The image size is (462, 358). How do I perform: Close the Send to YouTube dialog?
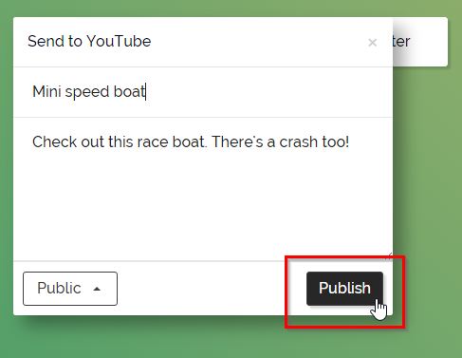372,42
